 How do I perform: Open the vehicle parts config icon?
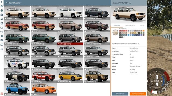pyautogui.click(x=2, y=23)
